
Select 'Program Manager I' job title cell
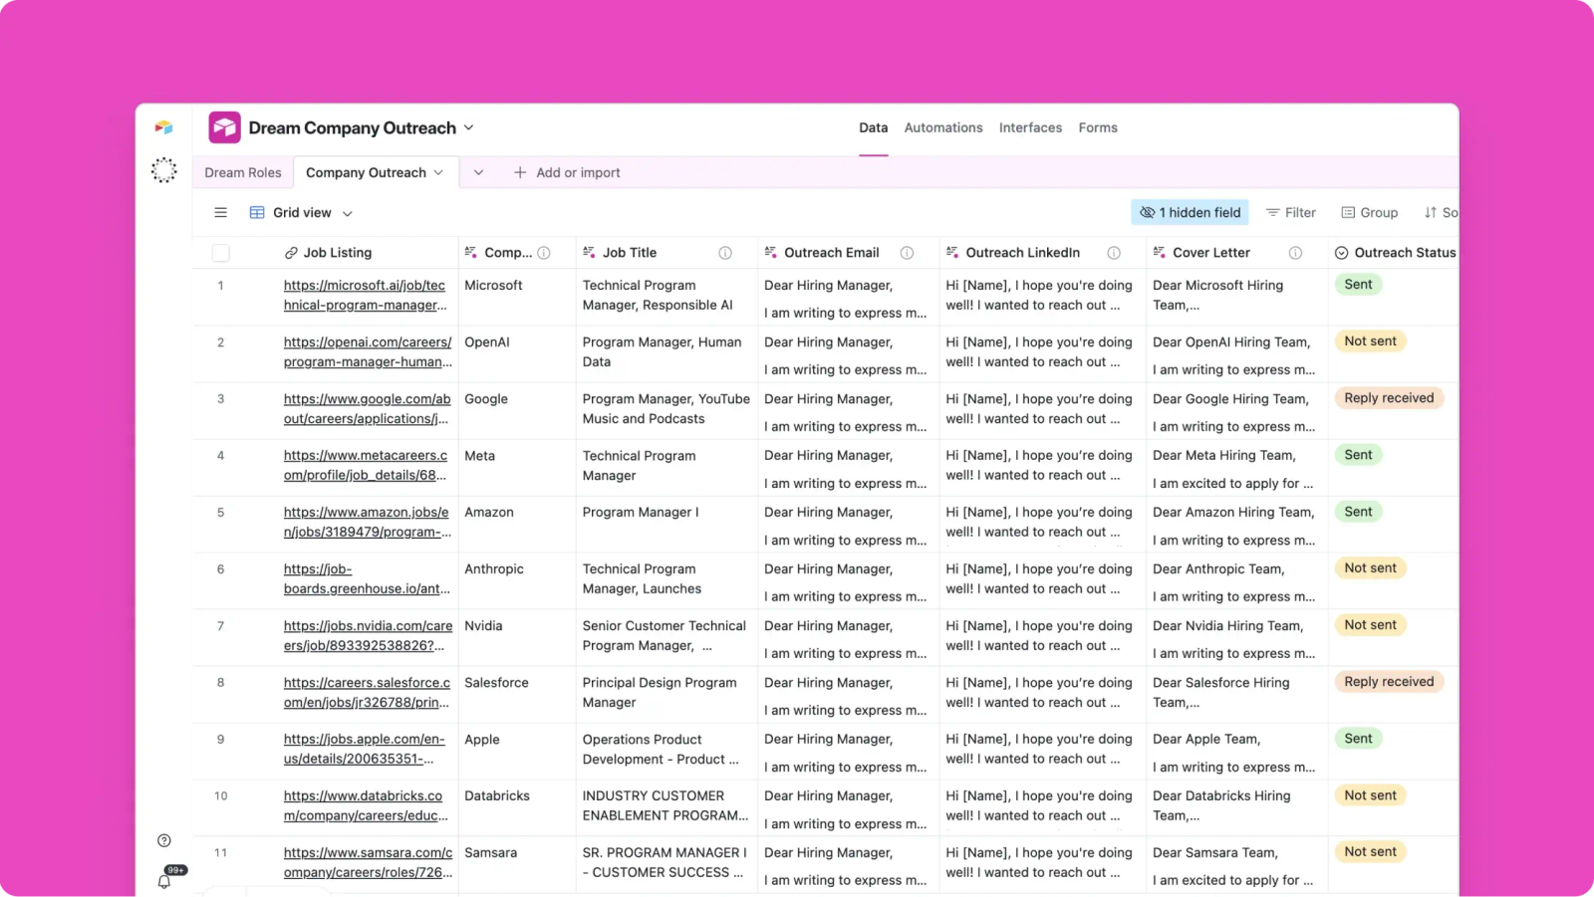[x=666, y=524]
